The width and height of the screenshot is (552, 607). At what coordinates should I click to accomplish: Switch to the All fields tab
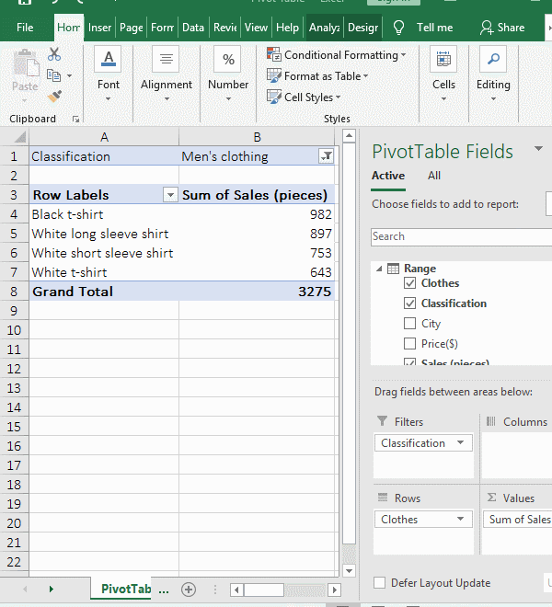point(434,176)
